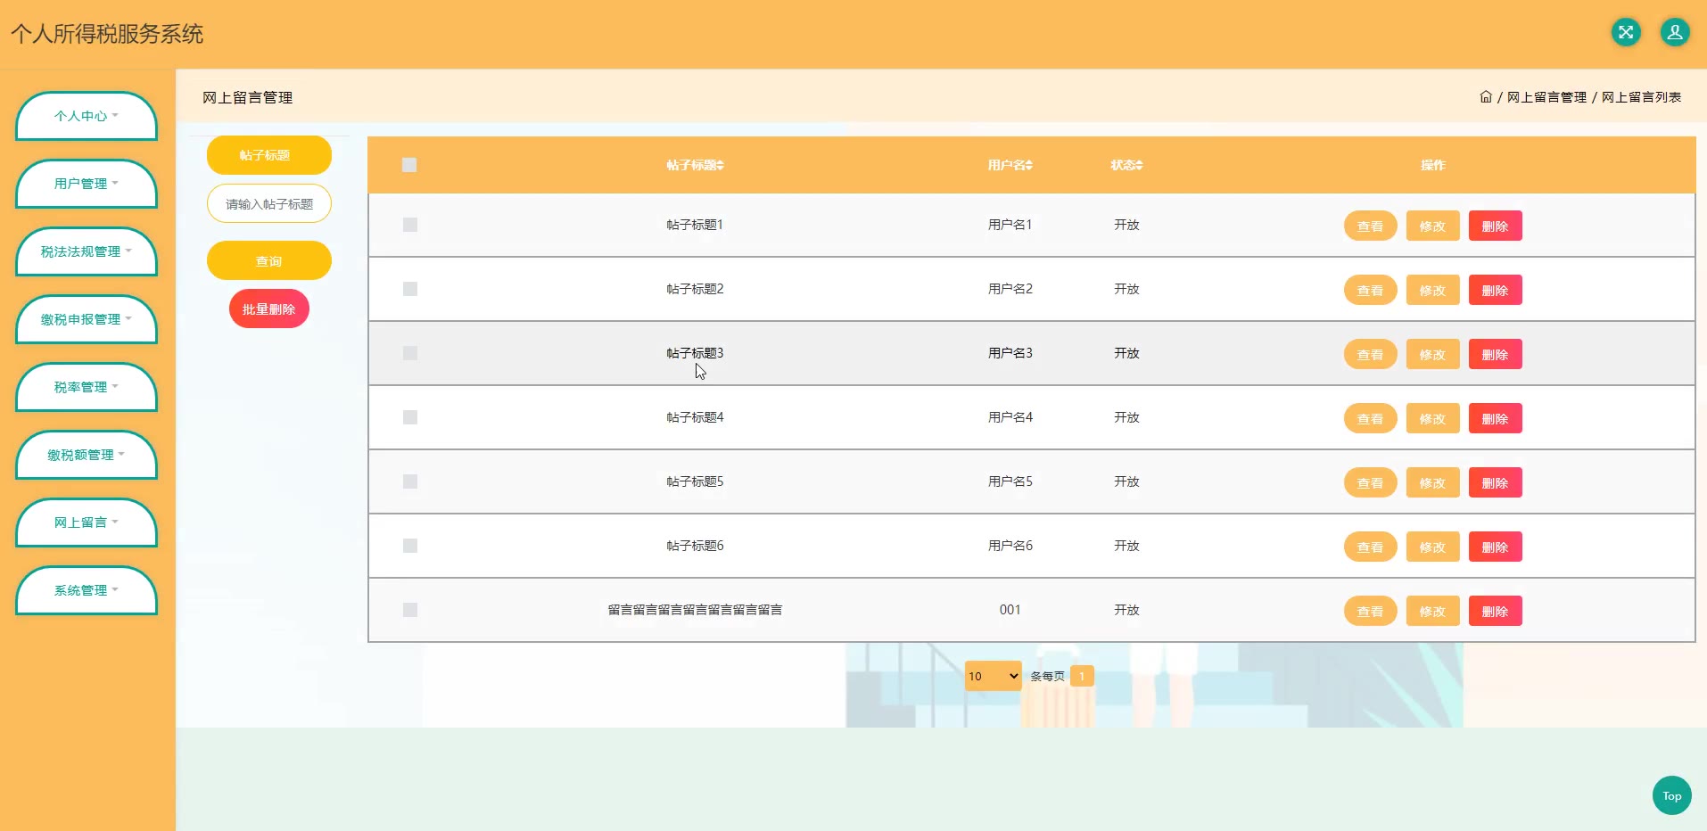Click the 请输入帖子标题 input field
1707x831 pixels.
click(x=268, y=204)
